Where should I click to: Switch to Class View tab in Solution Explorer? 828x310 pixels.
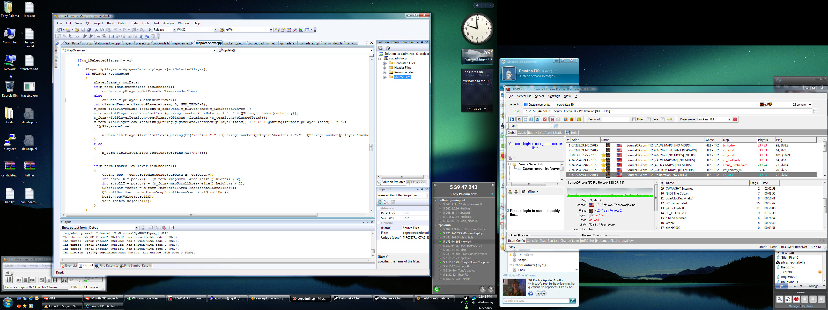(416, 182)
